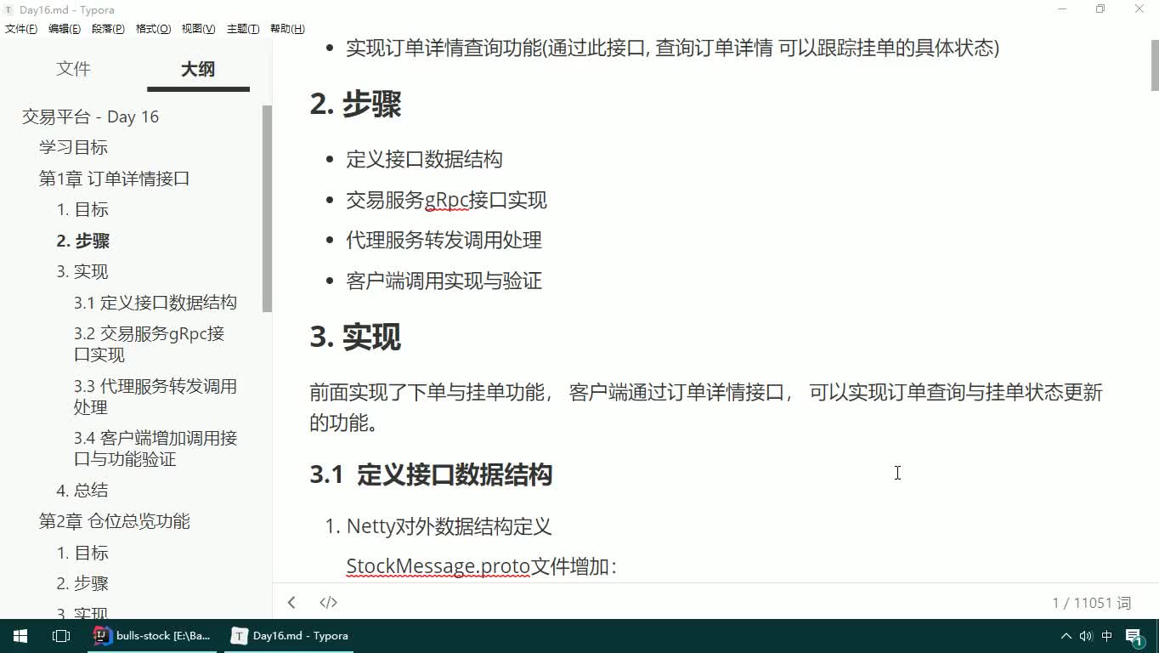
Task: Open the 帮助(H) menu
Action: pos(287,29)
